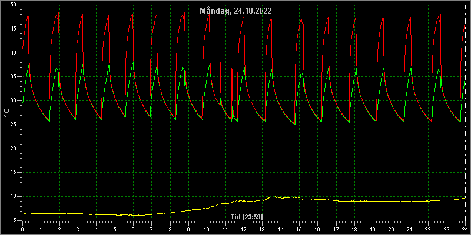471x235 pixels.
Task: Select hour 18 on the time axis
Action: point(354,229)
